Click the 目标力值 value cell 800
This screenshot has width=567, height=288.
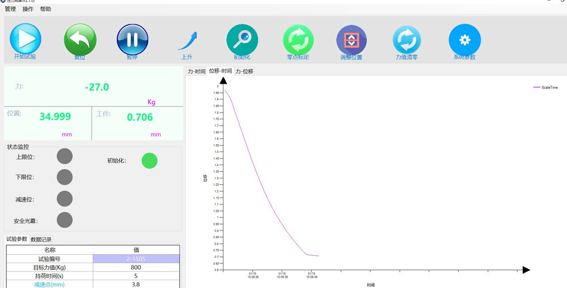coord(136,268)
